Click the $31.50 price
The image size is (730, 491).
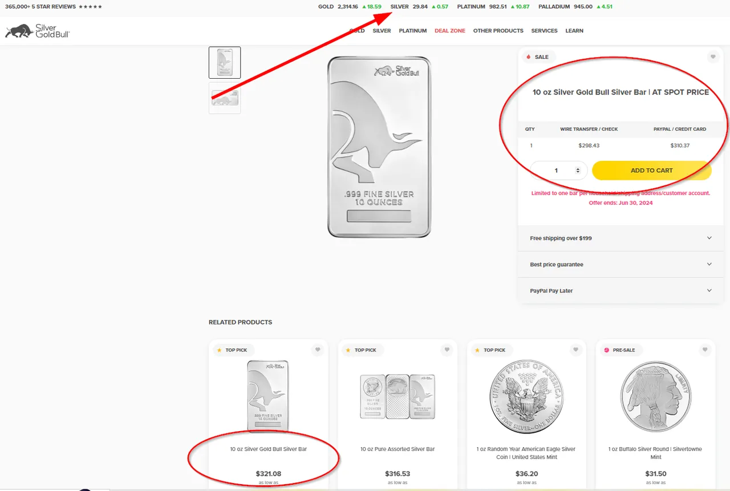tap(656, 474)
